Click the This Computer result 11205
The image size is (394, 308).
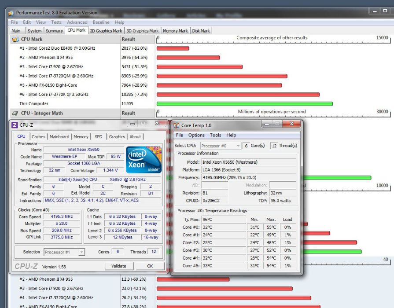tap(127, 104)
